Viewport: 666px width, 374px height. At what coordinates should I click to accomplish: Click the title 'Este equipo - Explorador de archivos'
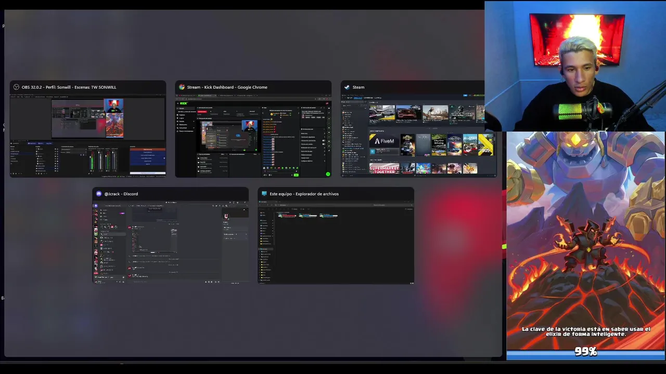coord(304,194)
